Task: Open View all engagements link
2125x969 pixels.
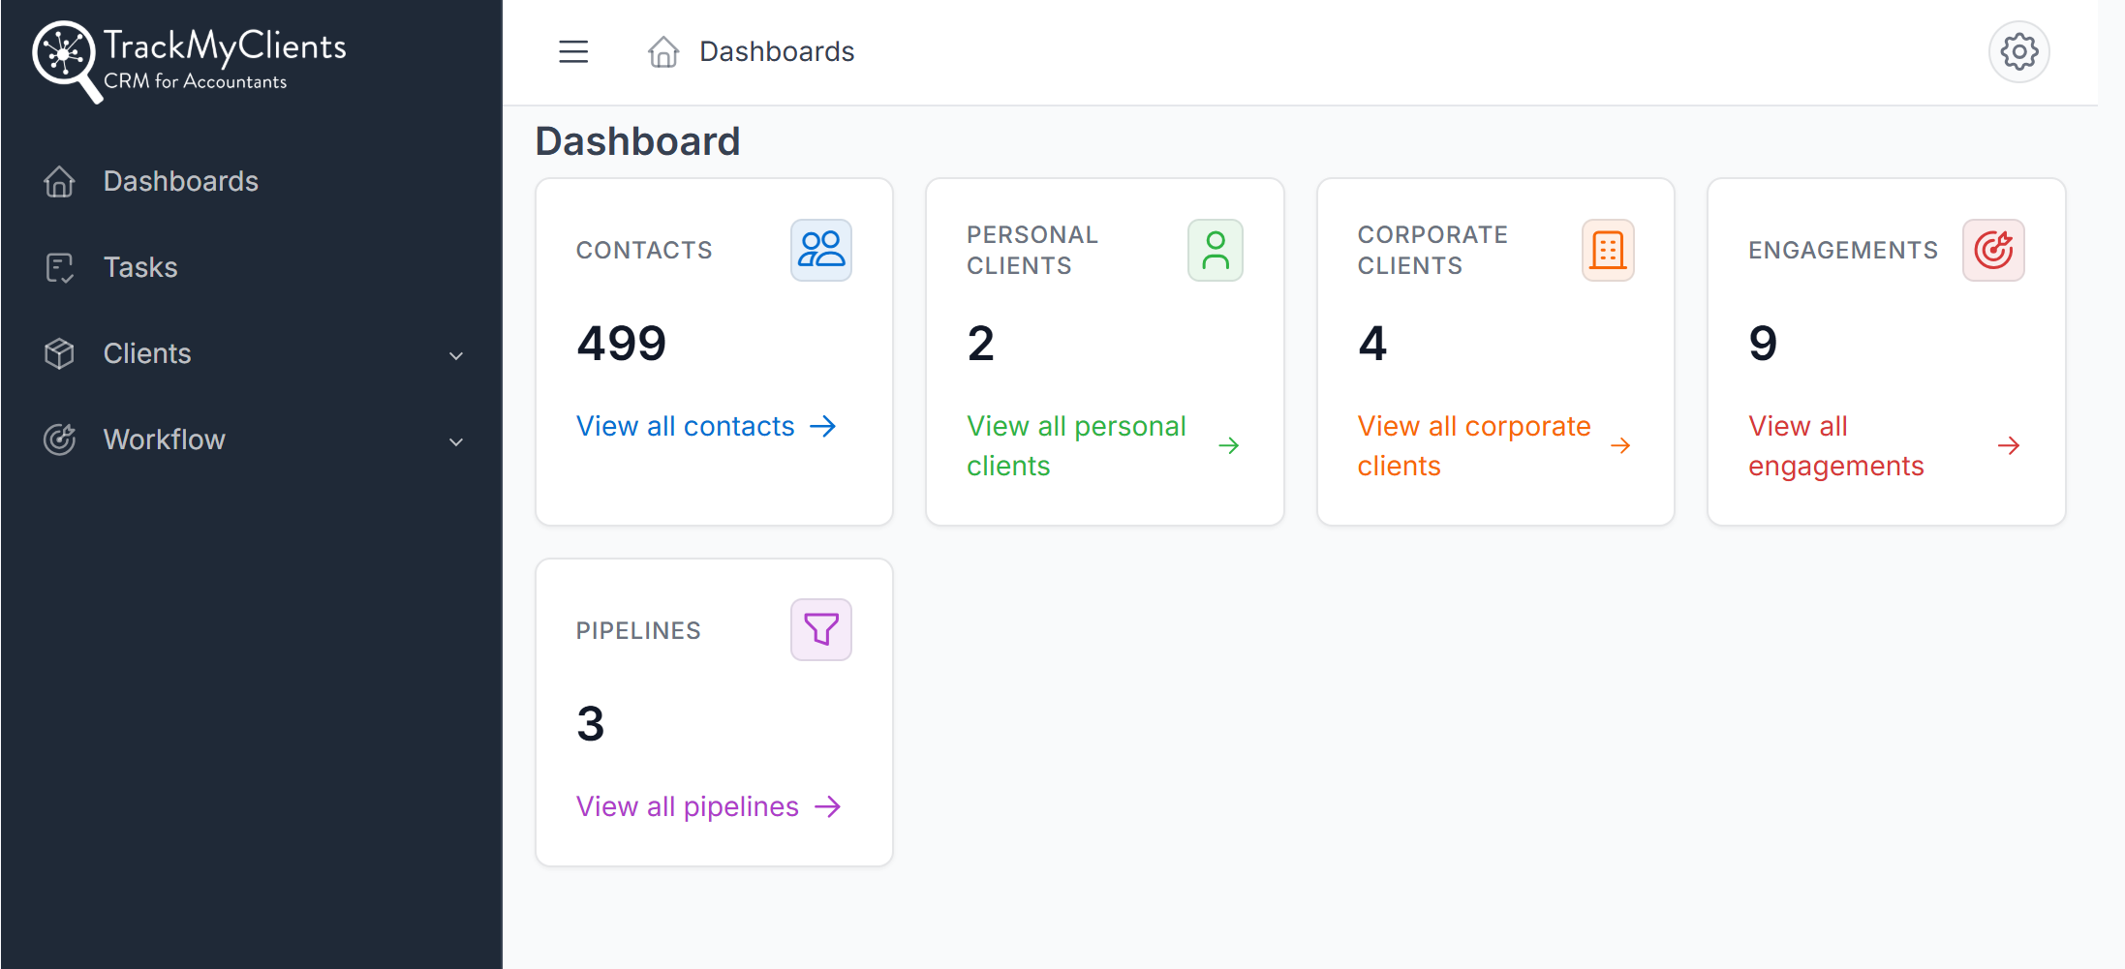Action: pos(1885,445)
